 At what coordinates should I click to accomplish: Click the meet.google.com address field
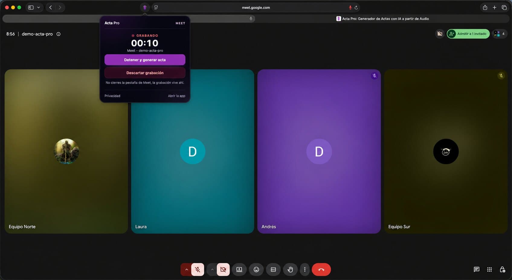tap(256, 8)
